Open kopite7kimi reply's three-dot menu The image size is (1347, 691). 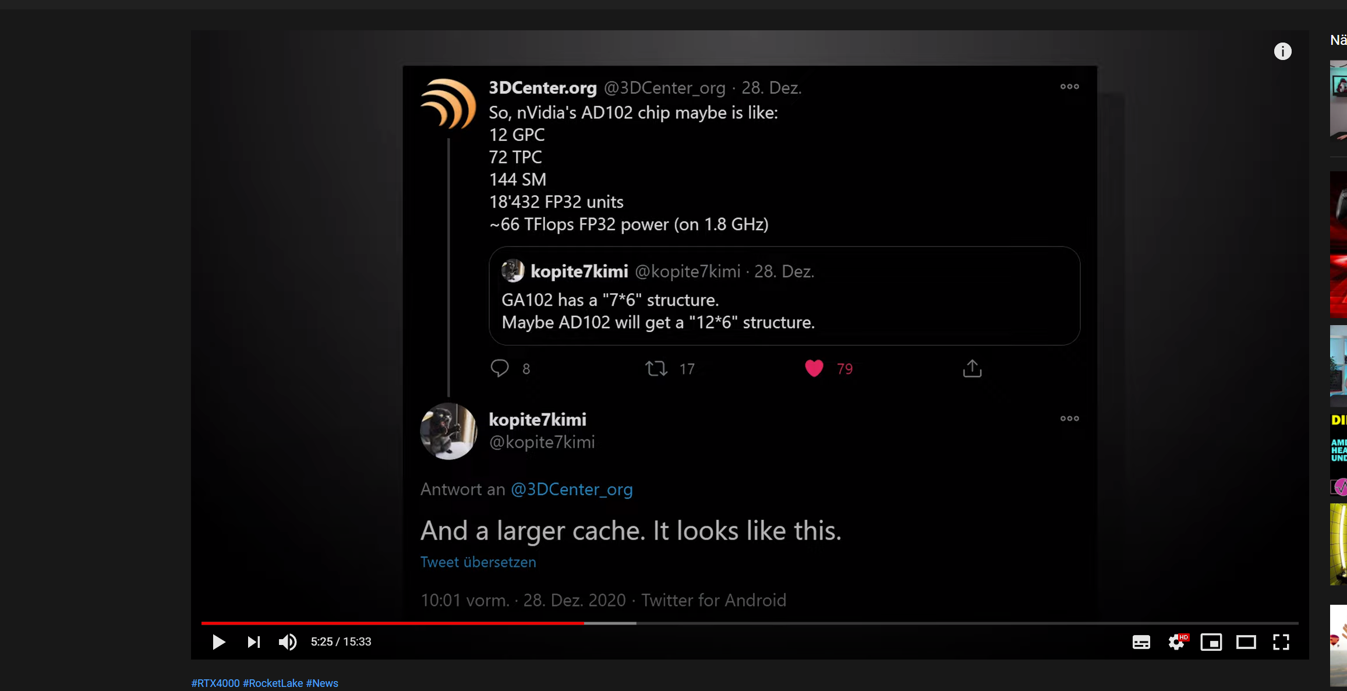(x=1069, y=418)
